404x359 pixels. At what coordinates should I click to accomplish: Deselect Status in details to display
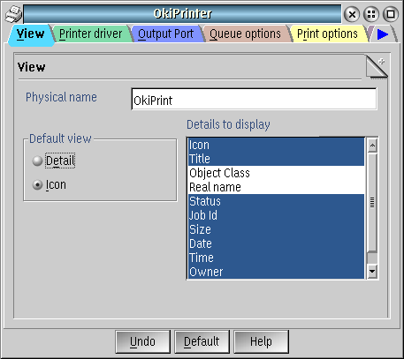[x=277, y=201]
